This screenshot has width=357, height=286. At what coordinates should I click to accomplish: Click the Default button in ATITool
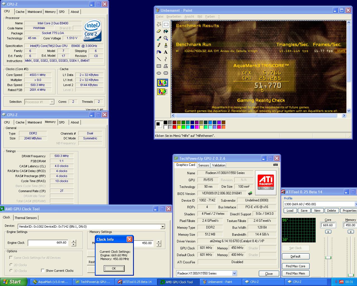click(x=295, y=256)
